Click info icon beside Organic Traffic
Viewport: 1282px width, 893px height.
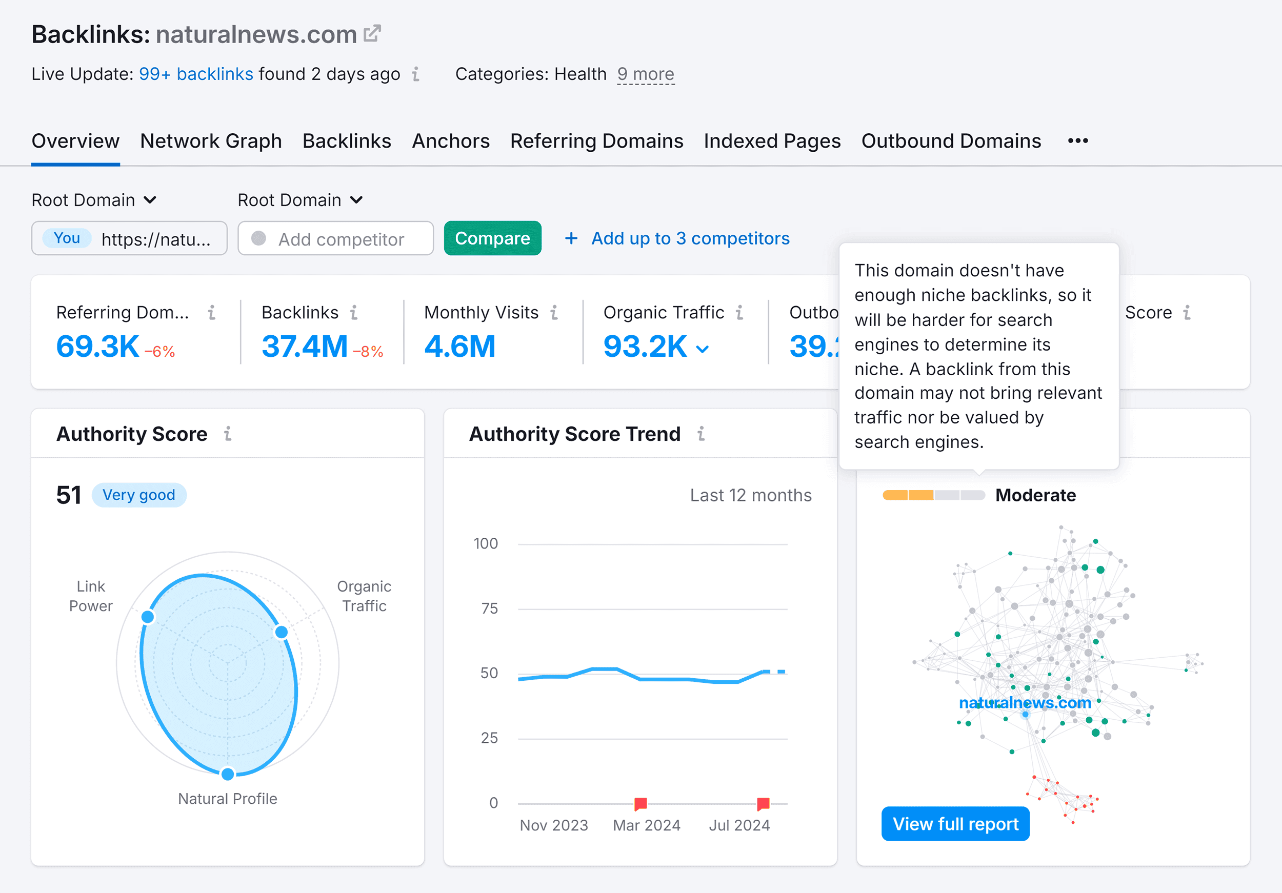click(x=739, y=313)
